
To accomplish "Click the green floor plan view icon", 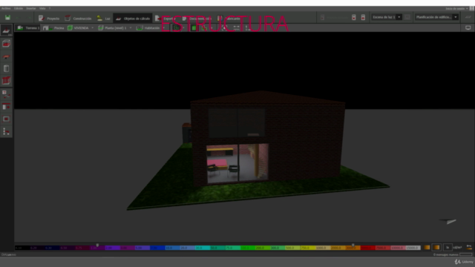I will coord(204,28).
